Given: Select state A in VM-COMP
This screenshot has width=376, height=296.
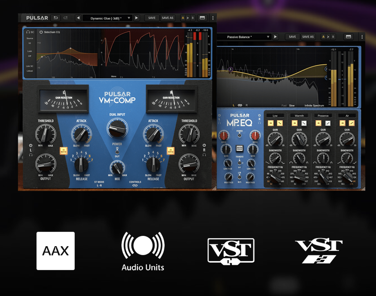Looking at the screenshot, I should 183,18.
